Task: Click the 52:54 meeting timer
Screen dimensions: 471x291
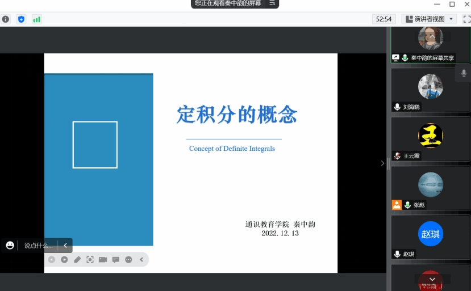Action: [384, 19]
